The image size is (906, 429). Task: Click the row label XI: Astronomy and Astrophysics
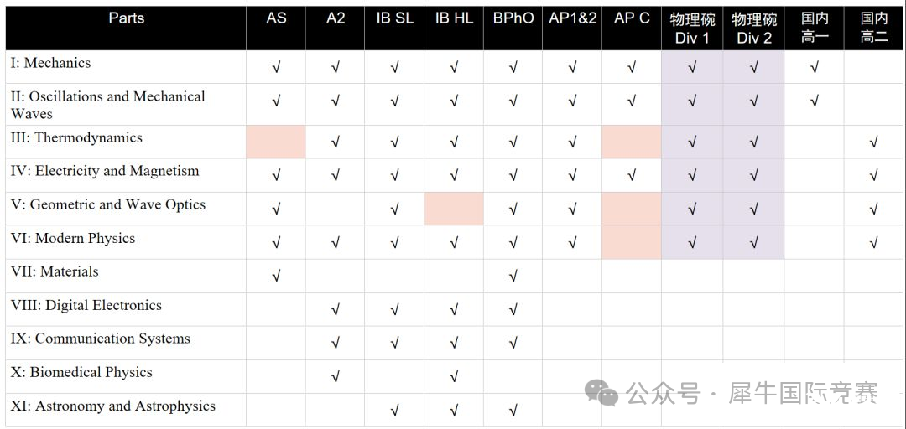coord(112,406)
